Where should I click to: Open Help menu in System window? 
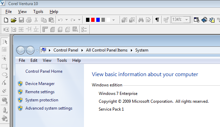click(76, 60)
